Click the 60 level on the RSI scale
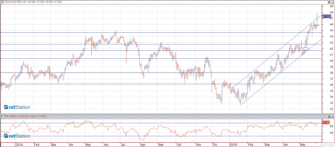Screen dimensions: 335x147 pos(331,126)
